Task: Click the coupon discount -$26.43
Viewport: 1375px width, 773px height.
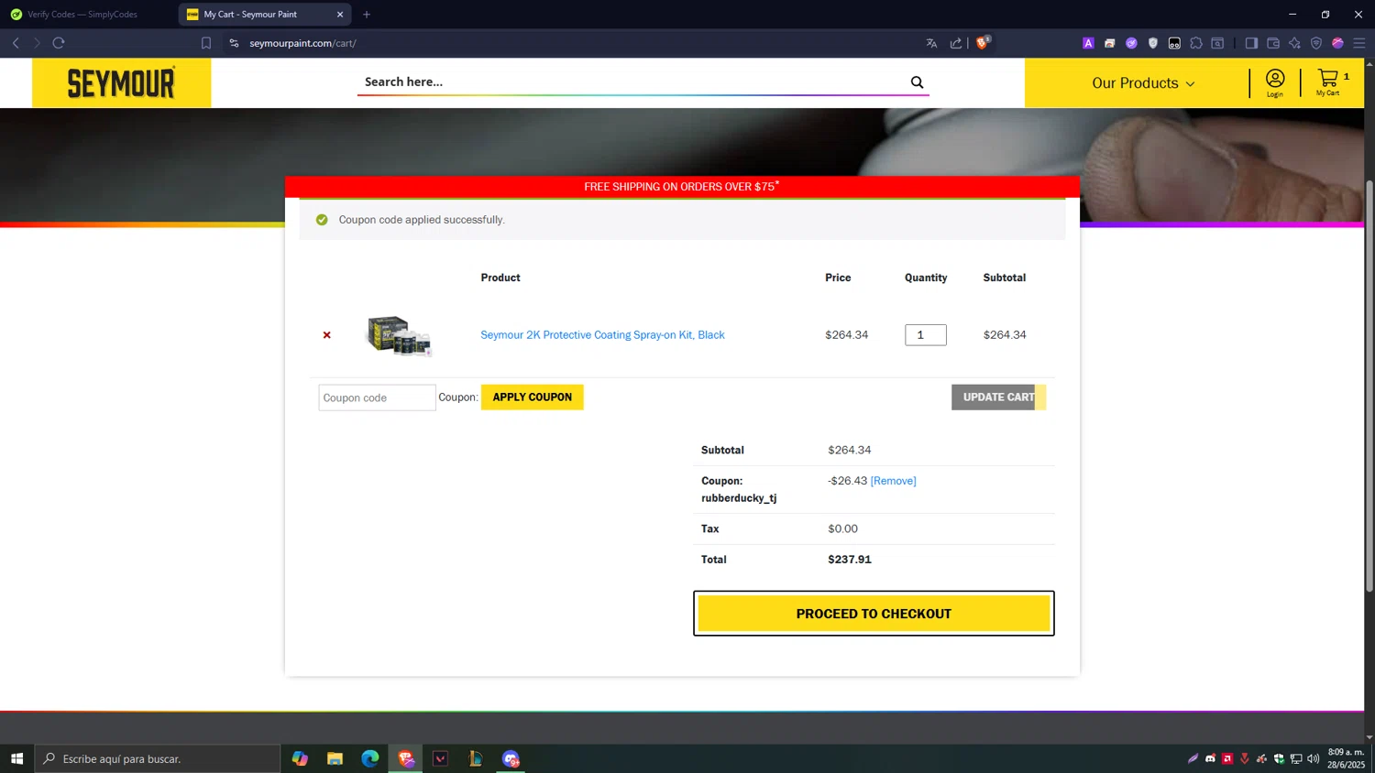Action: click(x=847, y=481)
